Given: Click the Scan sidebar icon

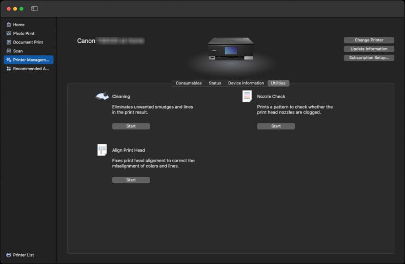Looking at the screenshot, I should [9, 51].
